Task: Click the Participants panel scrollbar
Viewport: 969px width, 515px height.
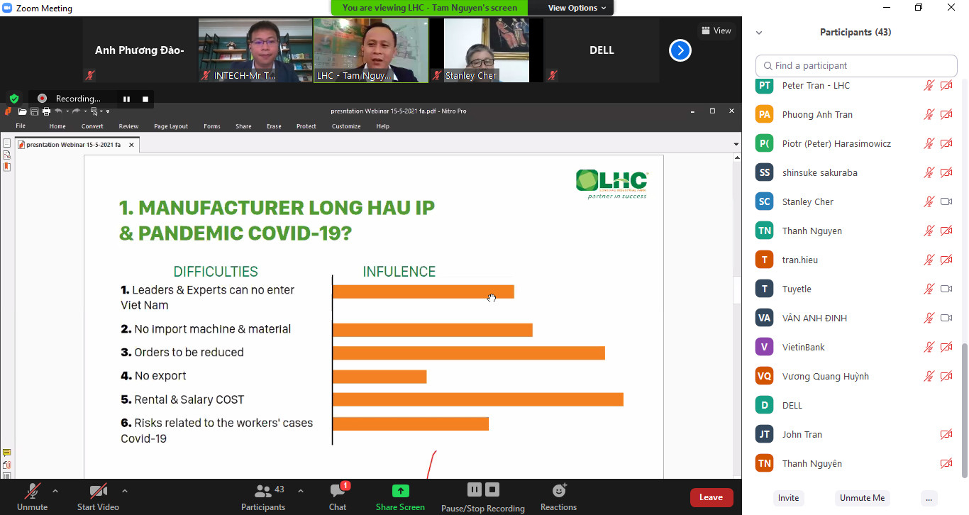Action: pyautogui.click(x=964, y=410)
